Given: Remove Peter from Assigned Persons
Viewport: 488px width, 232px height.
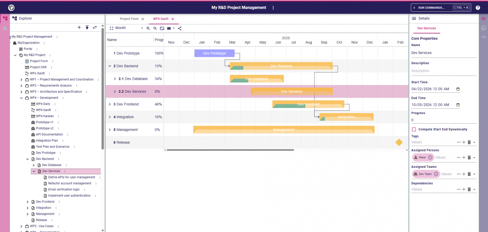Looking at the screenshot, I should pos(430,157).
